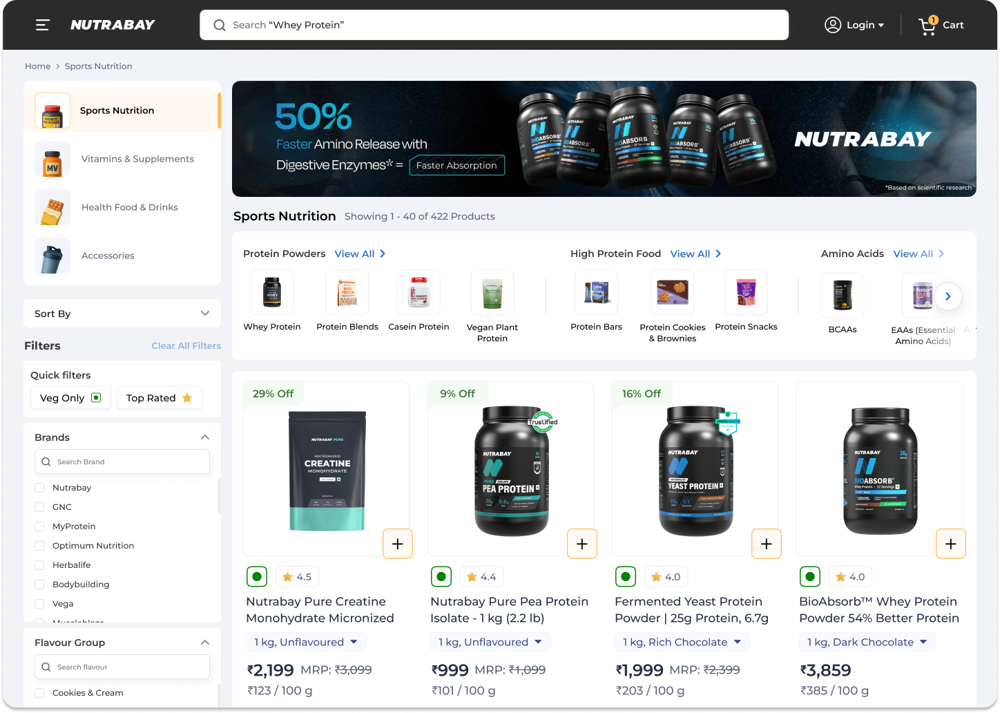Image resolution: width=1000 pixels, height=713 pixels.
Task: Enable the Optimum Nutrition brand filter
Action: (39, 546)
